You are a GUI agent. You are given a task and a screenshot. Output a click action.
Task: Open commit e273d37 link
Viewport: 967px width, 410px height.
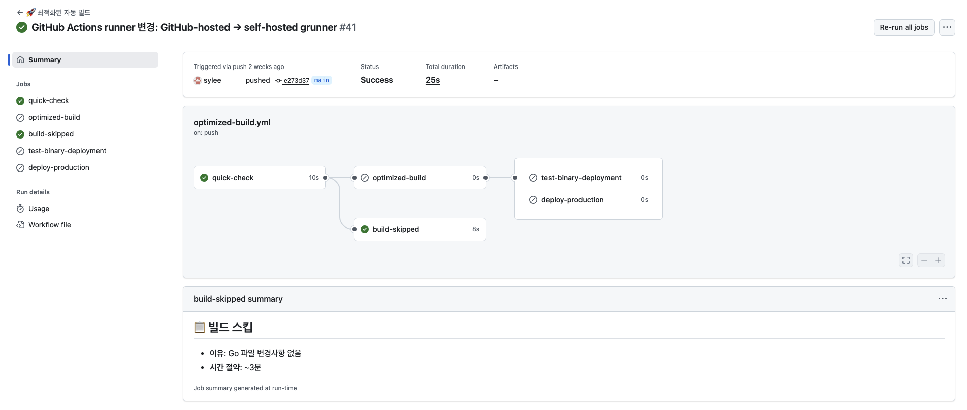296,81
